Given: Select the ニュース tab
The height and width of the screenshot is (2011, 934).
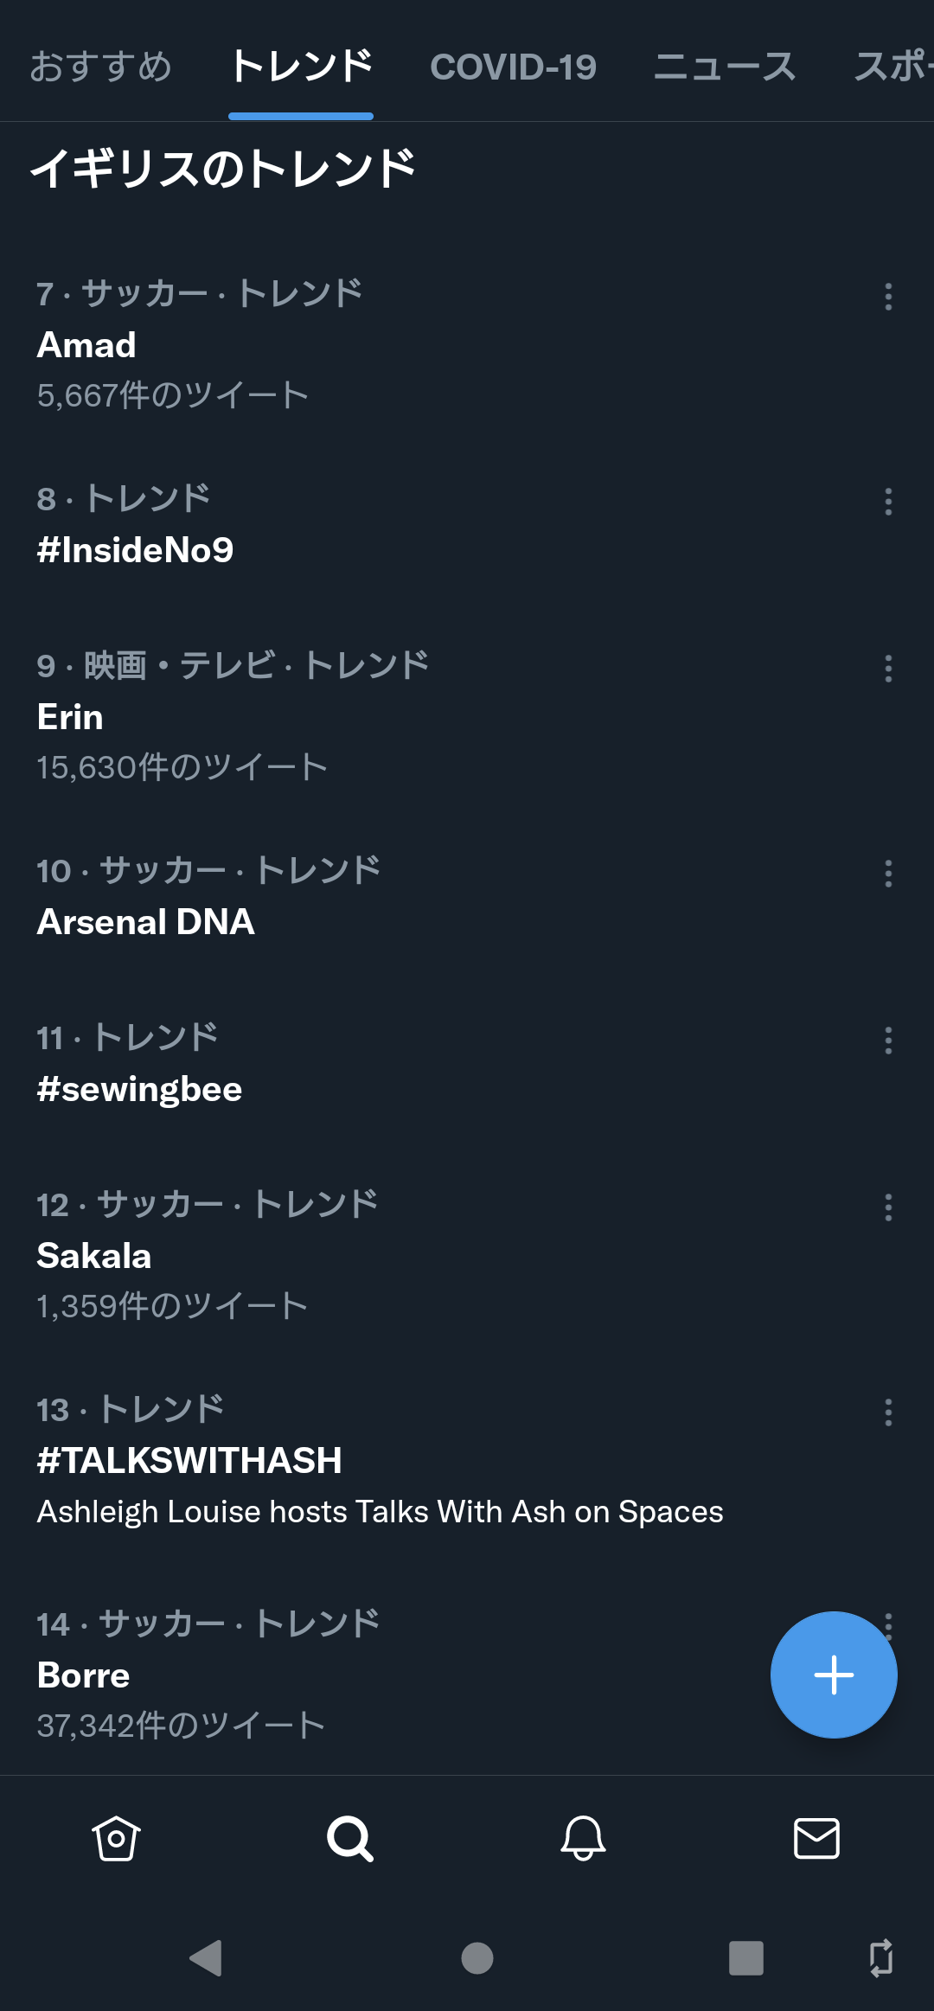Looking at the screenshot, I should click(725, 67).
